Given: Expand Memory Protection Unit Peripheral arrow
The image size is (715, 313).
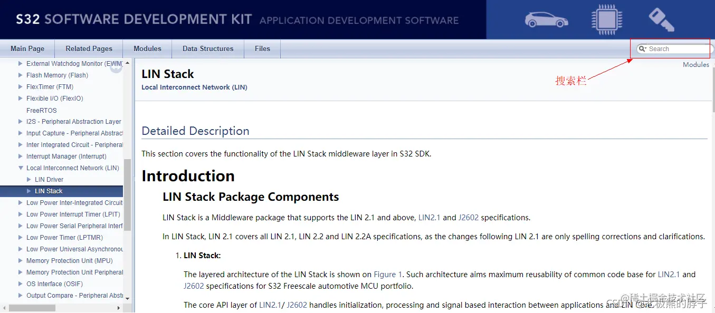Looking at the screenshot, I should (x=21, y=272).
